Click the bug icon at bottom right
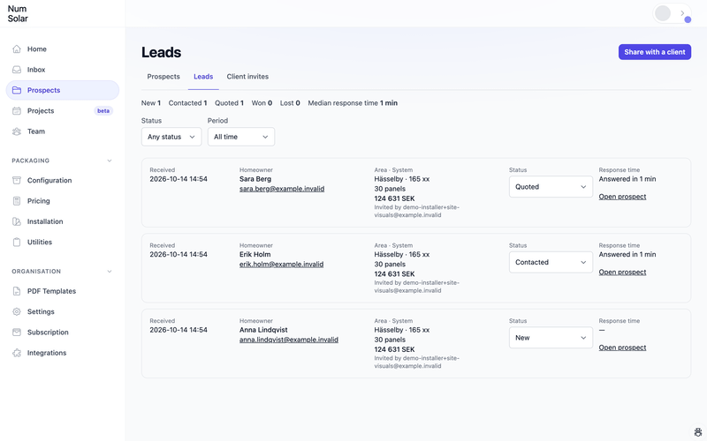Screen dimensions: 707x441 point(697,432)
